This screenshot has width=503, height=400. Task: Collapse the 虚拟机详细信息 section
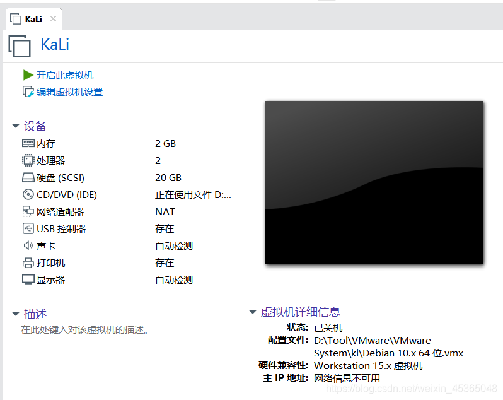(253, 312)
